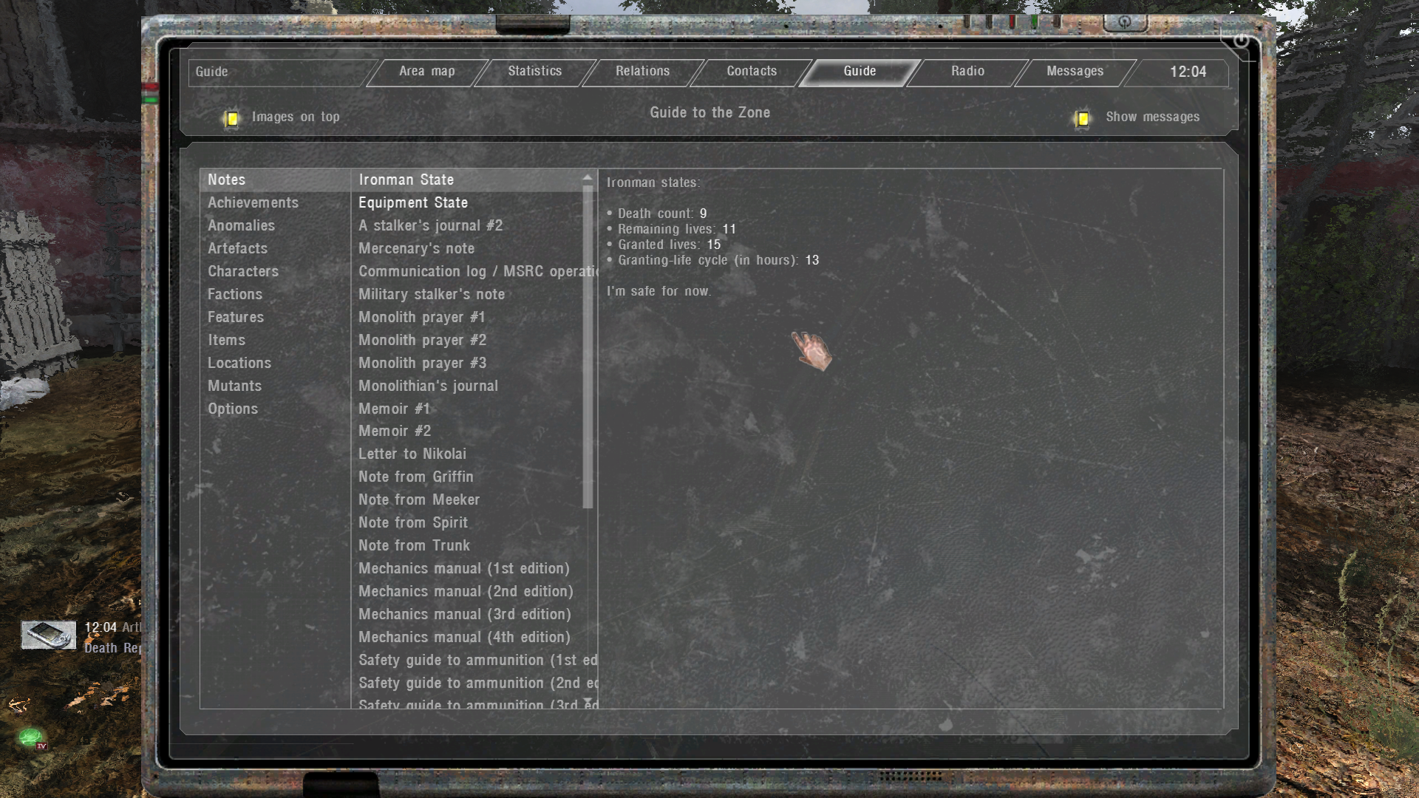Open Communication log / MSRC operation entry
The width and height of the screenshot is (1419, 798).
467,272
